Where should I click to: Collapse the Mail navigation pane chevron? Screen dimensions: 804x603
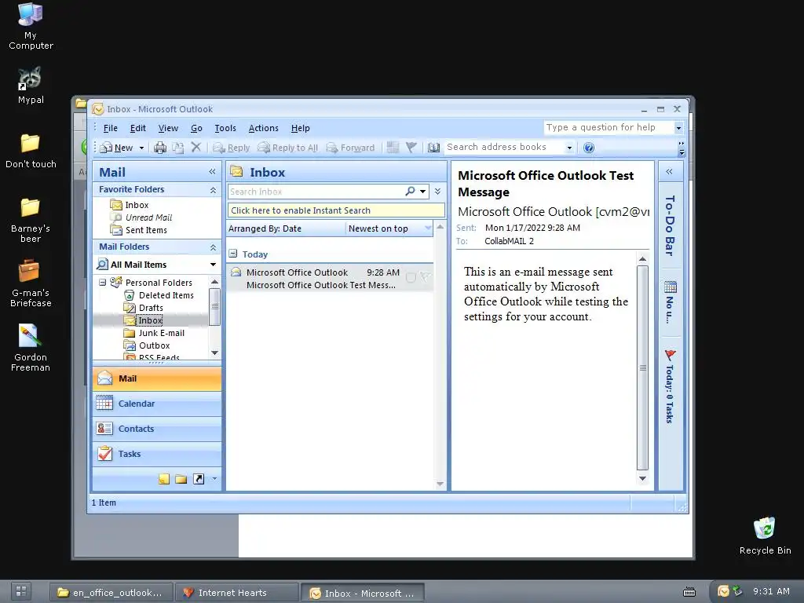click(212, 172)
